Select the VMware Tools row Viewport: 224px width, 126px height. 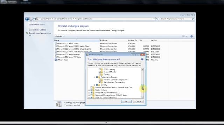[x=107, y=60]
